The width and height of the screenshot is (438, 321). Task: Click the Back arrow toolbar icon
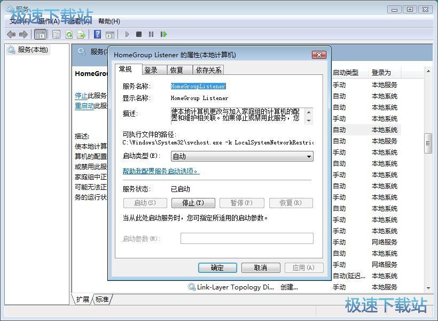[x=11, y=34]
